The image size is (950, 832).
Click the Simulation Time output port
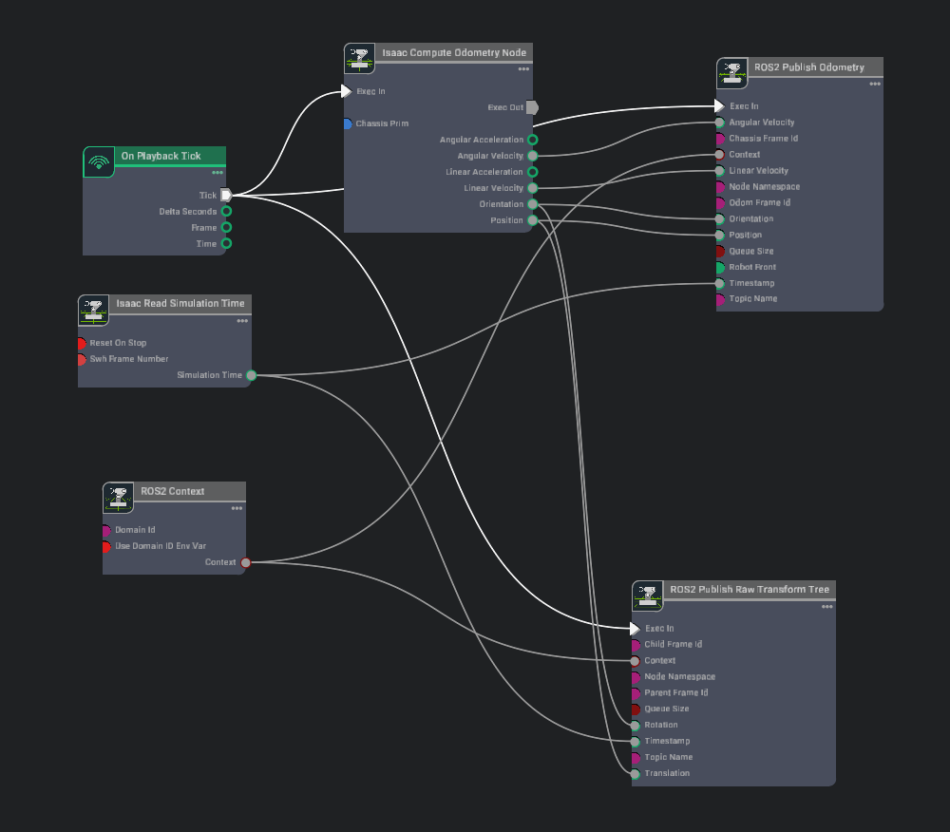252,375
